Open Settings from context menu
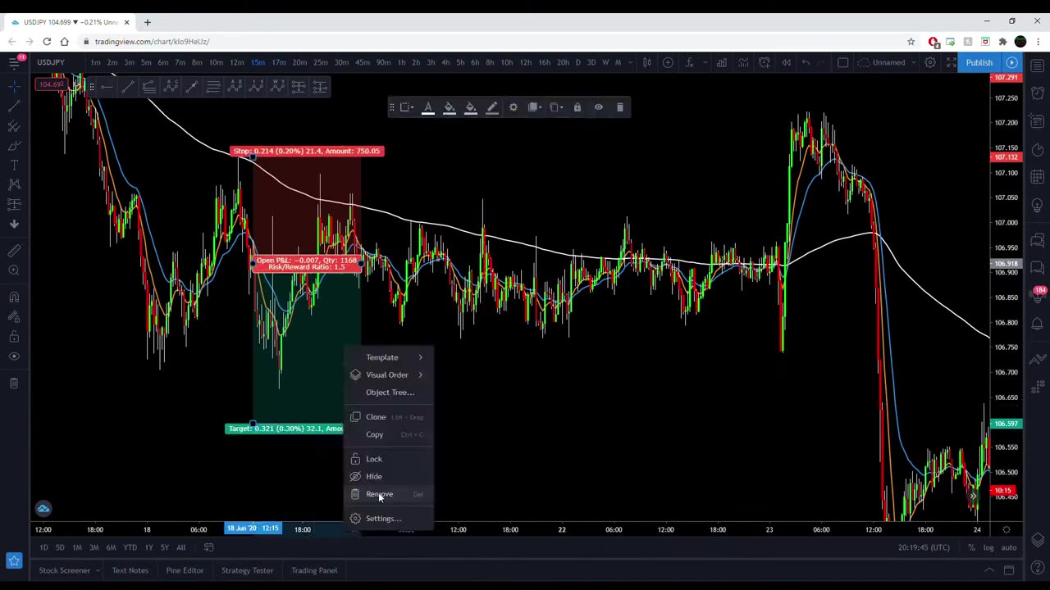The width and height of the screenshot is (1050, 590). [389, 519]
